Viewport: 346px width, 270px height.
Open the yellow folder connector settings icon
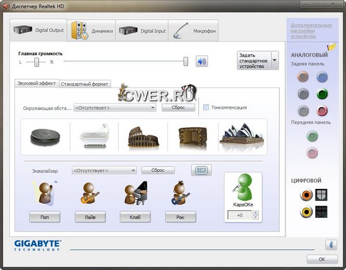[332, 47]
